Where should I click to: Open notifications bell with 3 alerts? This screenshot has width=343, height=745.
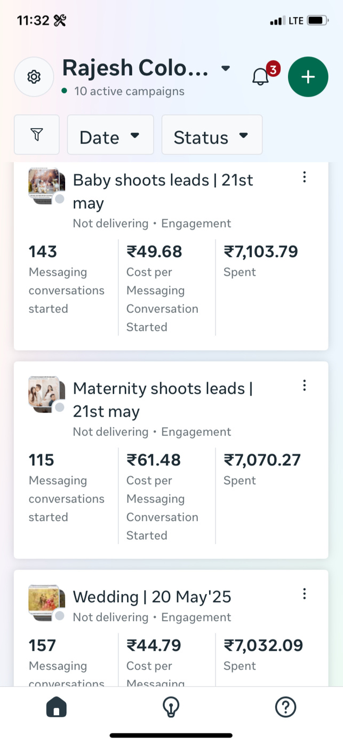pos(261,77)
